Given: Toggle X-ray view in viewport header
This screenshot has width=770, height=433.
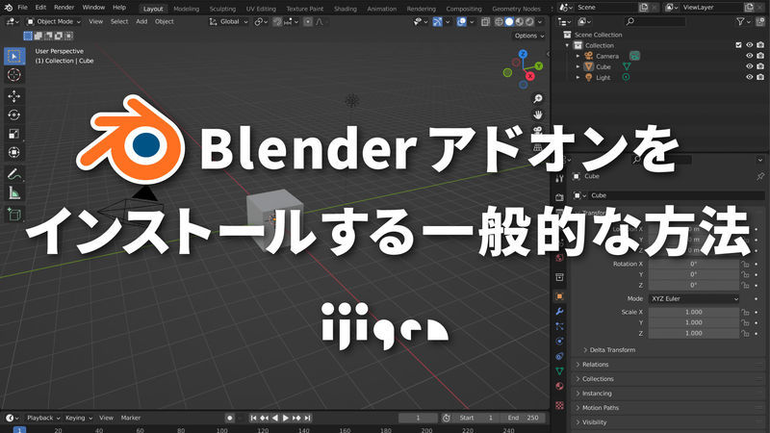Looking at the screenshot, I should tap(485, 21).
